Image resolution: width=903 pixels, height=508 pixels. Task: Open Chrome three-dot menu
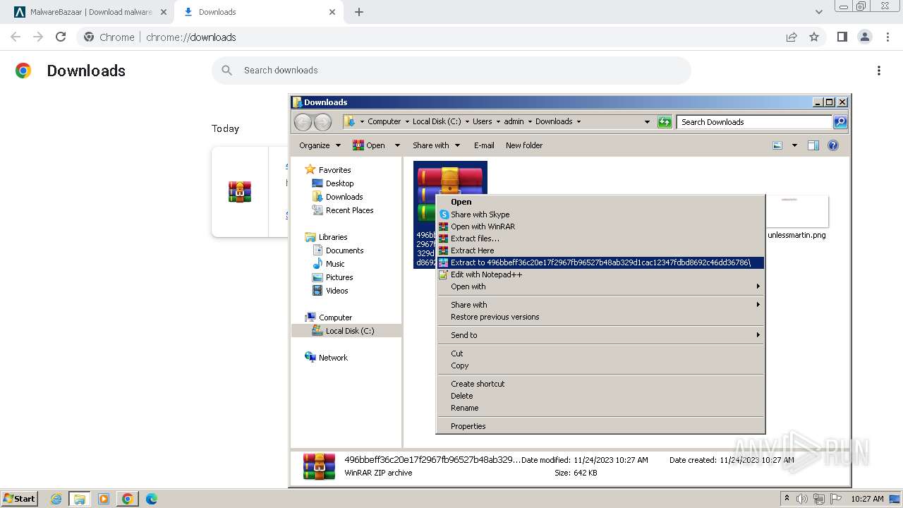pyautogui.click(x=887, y=37)
